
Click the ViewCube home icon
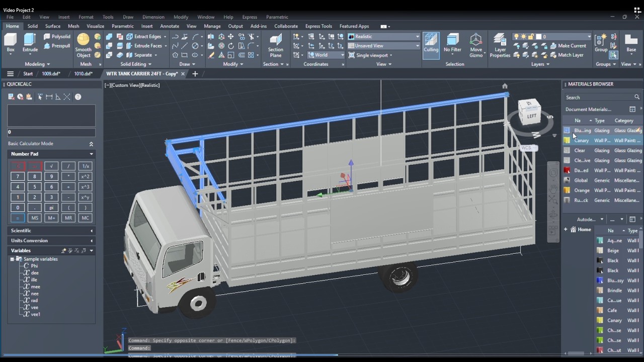coord(505,86)
